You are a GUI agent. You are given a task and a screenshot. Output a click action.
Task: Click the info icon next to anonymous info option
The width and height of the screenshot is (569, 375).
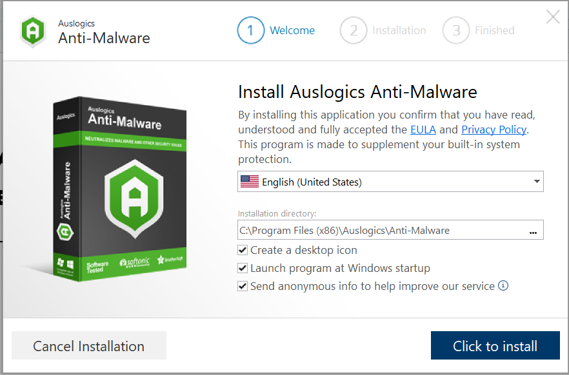(503, 285)
